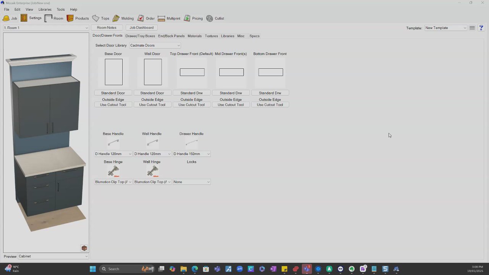Switch to the End/Back Panels tab
The image size is (489, 275).
coord(171,36)
